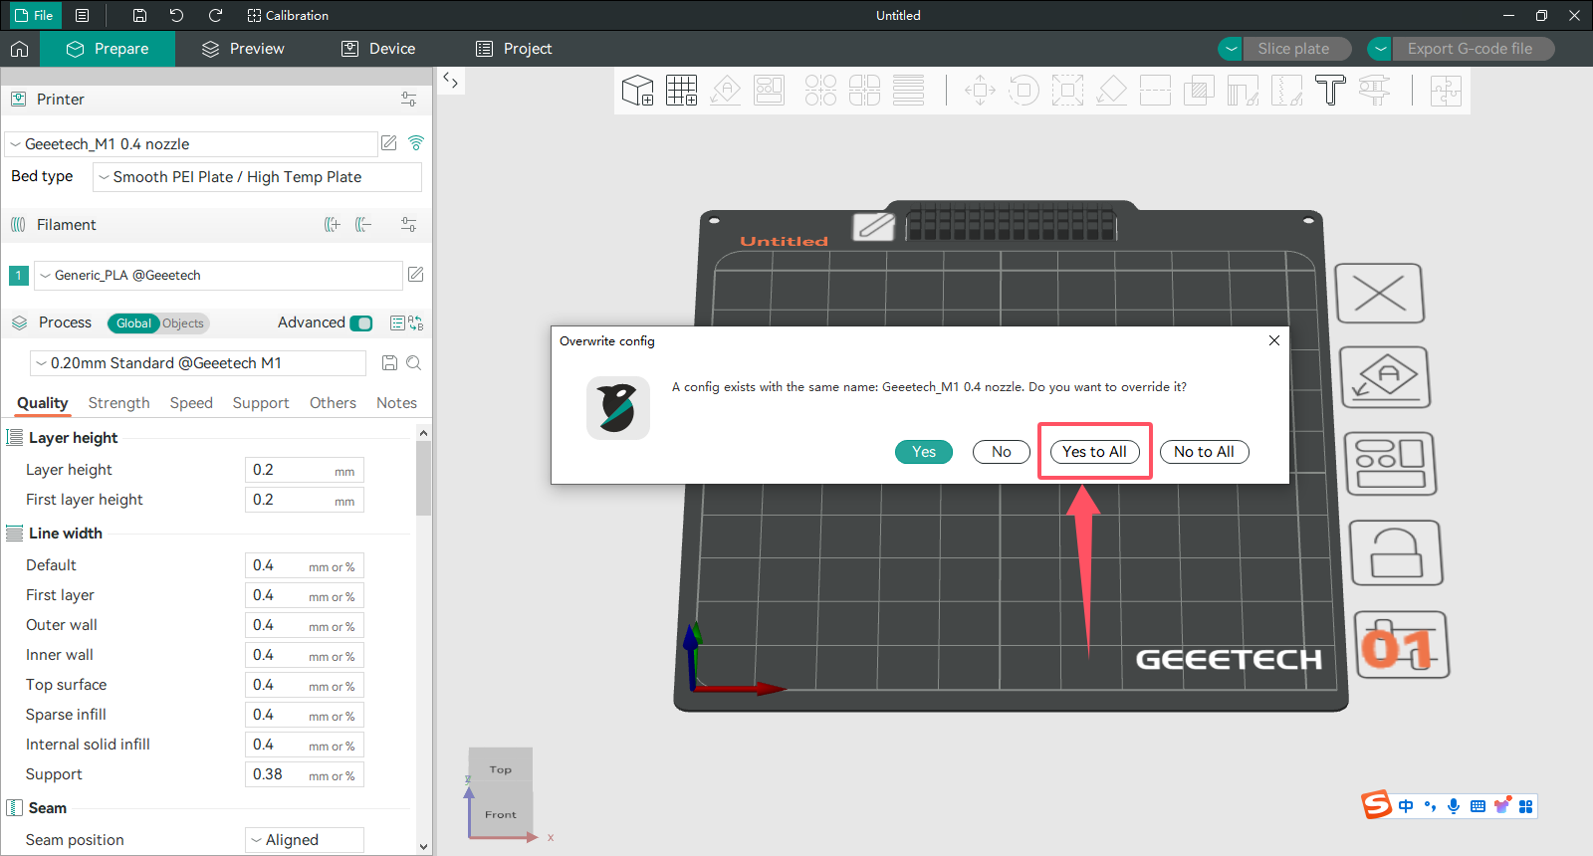Toggle the Advanced mode switch
Screen dimensions: 1593x856
coord(362,322)
